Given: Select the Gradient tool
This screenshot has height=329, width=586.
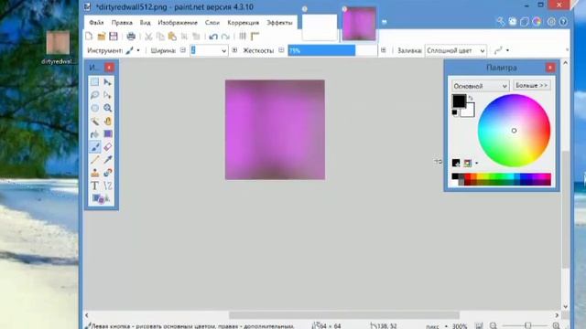Looking at the screenshot, I should tap(108, 134).
